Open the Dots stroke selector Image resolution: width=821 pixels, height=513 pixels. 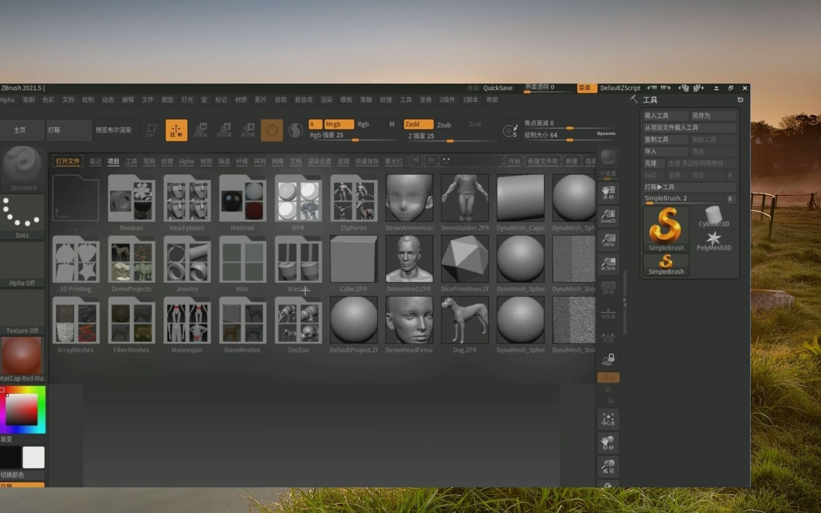(x=22, y=217)
